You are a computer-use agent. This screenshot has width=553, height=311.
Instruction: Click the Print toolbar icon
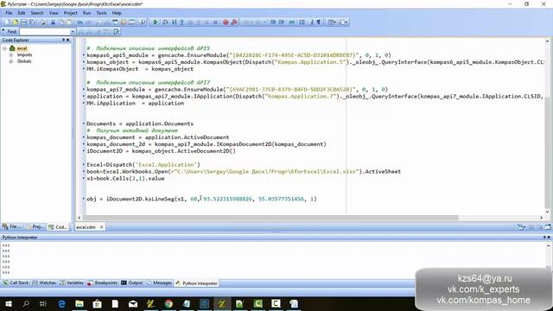(43, 22)
